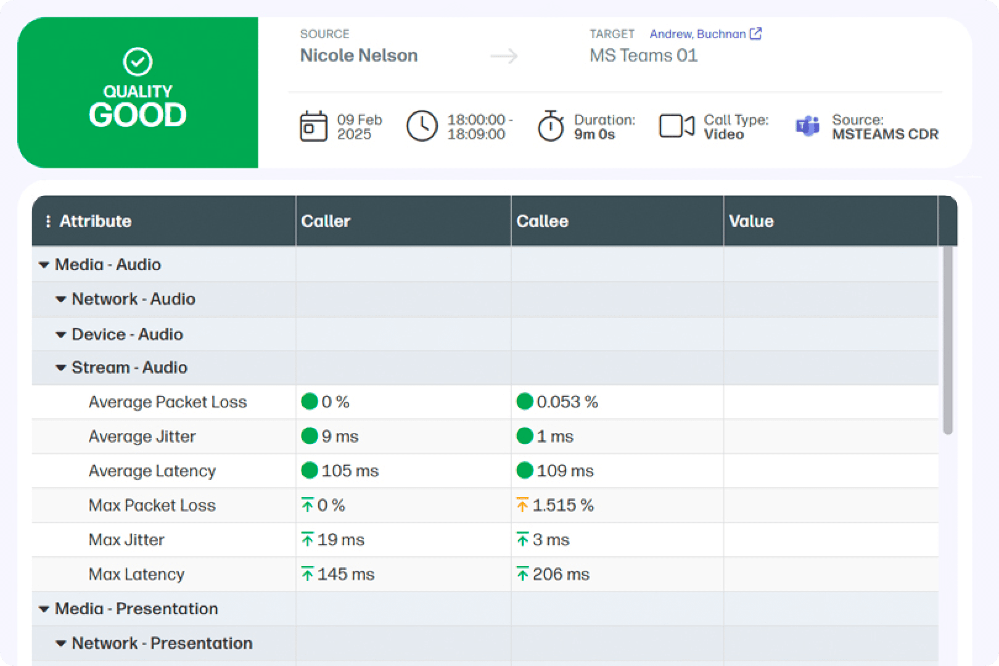Collapse the Media - Audio section
The height and width of the screenshot is (666, 999).
point(44,264)
